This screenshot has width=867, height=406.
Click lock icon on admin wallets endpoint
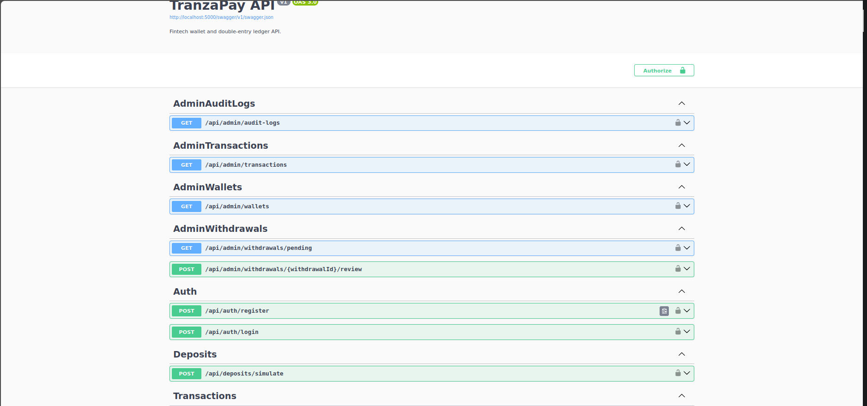tap(678, 206)
